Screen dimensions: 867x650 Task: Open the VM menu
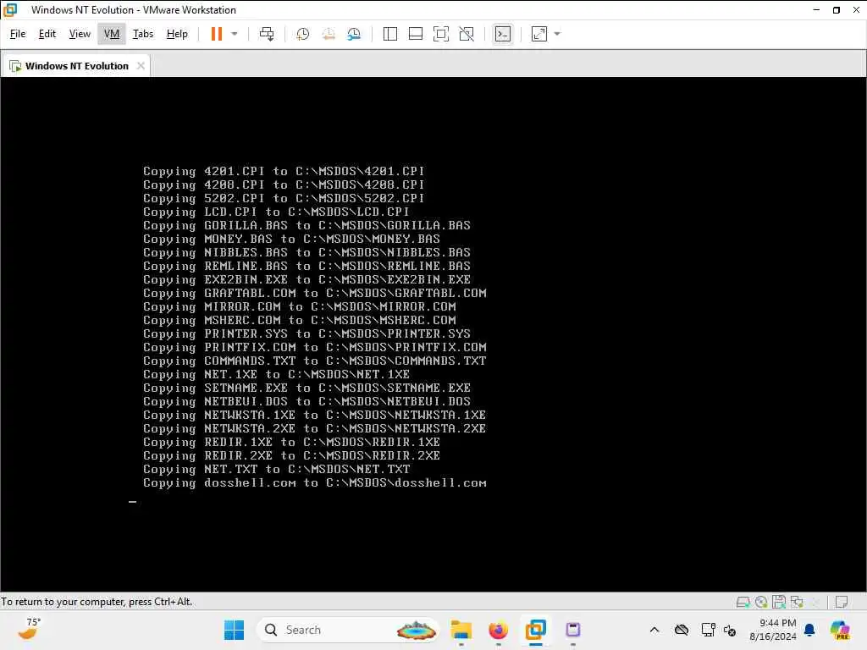[x=112, y=34]
